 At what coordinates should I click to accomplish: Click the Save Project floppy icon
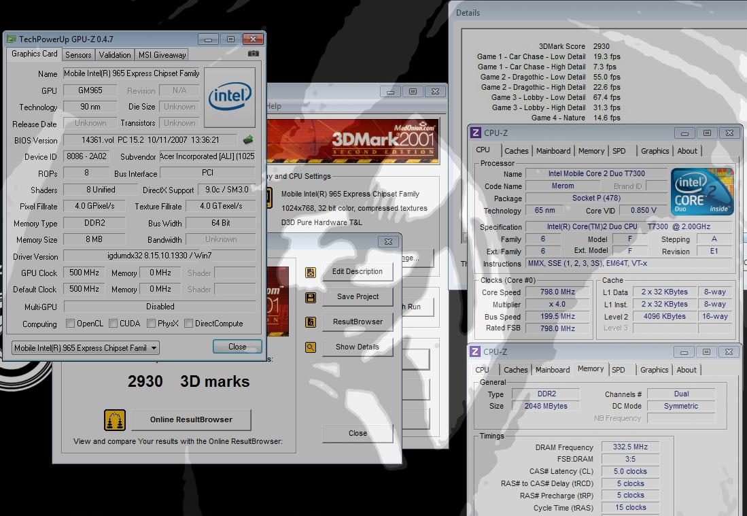point(311,298)
